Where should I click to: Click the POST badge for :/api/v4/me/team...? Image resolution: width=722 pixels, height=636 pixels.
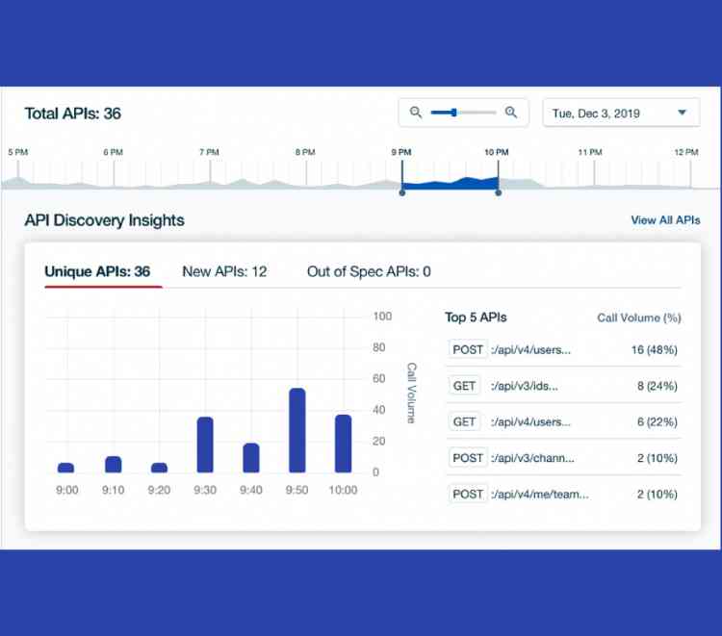point(468,494)
